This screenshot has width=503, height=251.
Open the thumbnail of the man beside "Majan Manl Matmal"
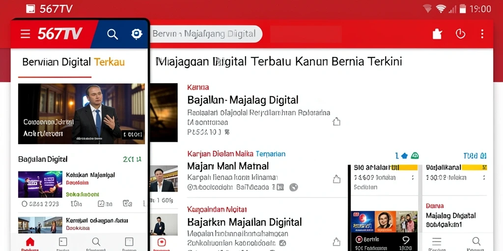coord(164,178)
